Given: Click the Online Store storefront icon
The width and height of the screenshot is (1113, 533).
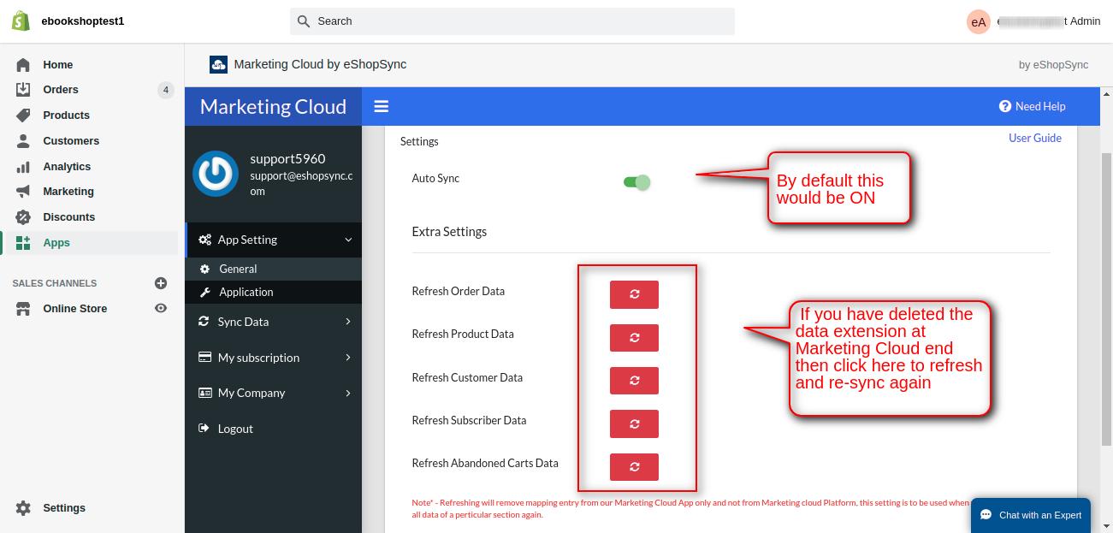Looking at the screenshot, I should tap(23, 309).
